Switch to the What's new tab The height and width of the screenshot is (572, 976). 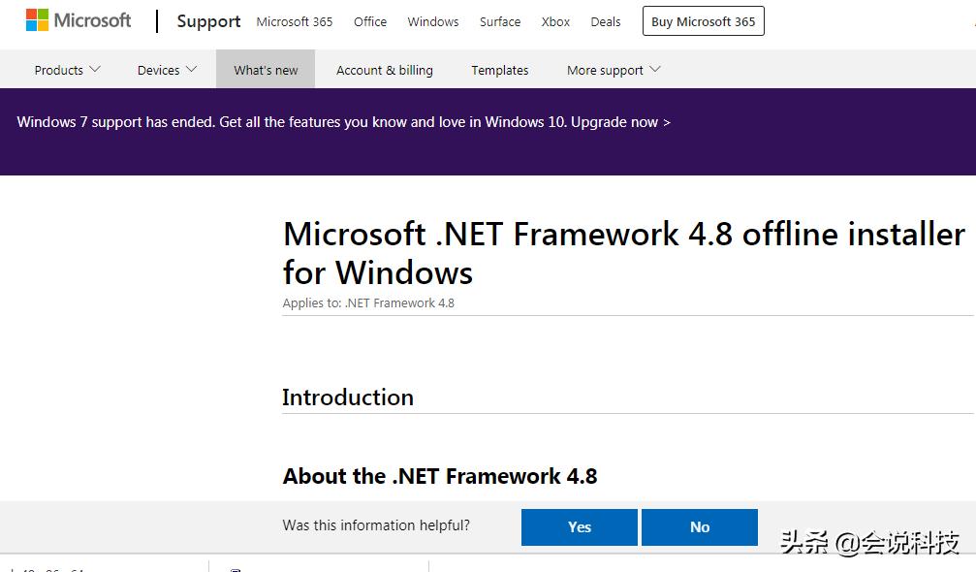[266, 69]
